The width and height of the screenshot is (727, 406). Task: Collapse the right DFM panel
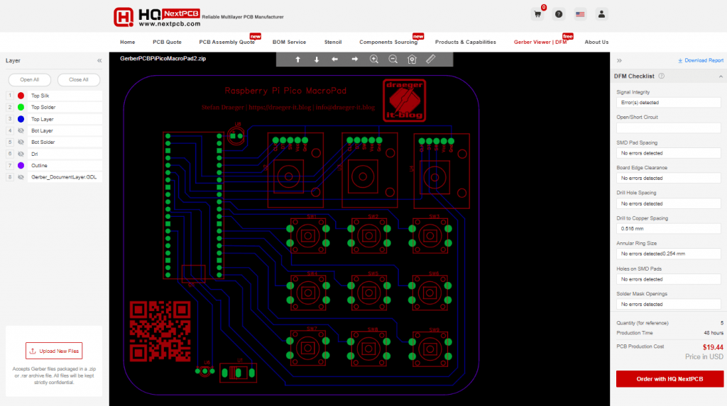[x=619, y=61]
